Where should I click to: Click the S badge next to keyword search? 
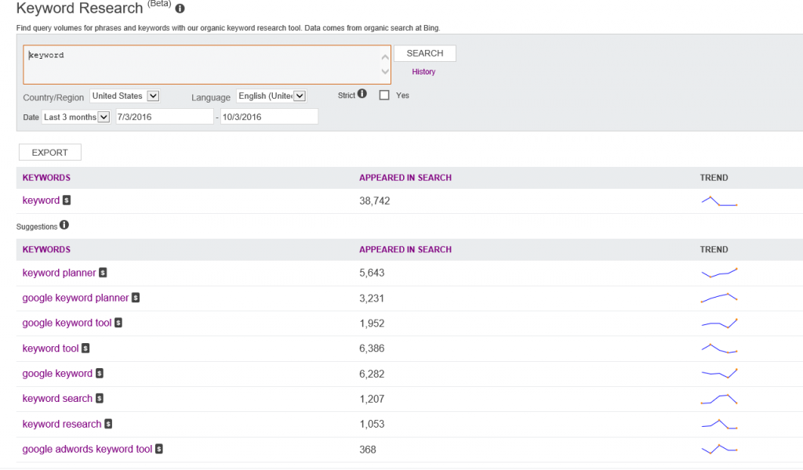point(100,399)
